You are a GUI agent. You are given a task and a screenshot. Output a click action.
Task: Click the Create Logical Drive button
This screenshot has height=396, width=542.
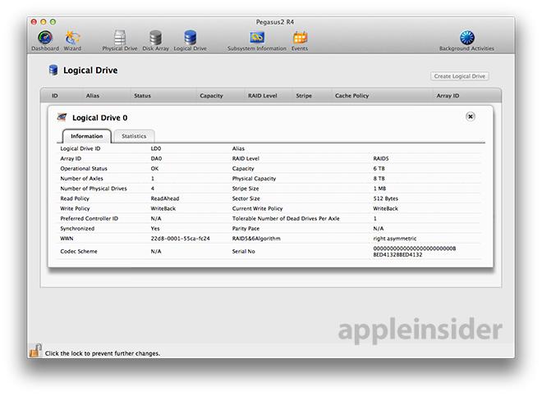pyautogui.click(x=459, y=76)
